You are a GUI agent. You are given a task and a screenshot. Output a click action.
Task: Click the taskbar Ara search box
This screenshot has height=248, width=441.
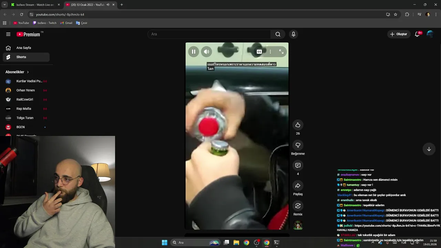(x=195, y=242)
